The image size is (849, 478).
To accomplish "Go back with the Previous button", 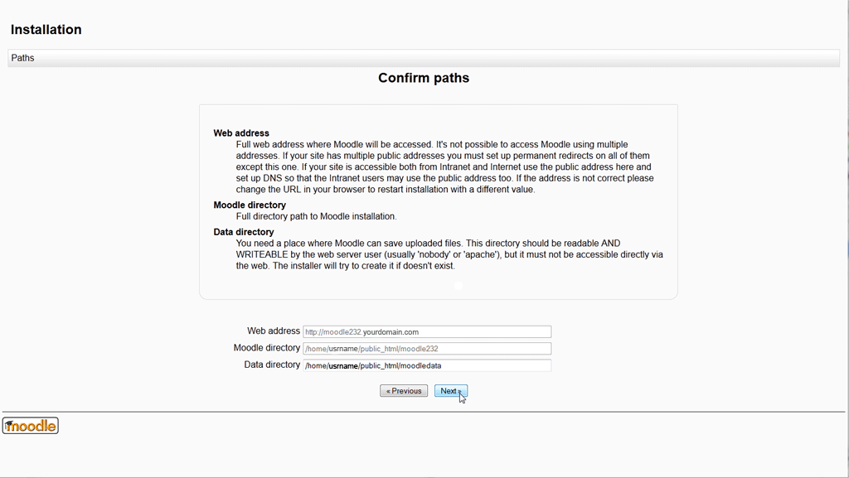I will 404,391.
